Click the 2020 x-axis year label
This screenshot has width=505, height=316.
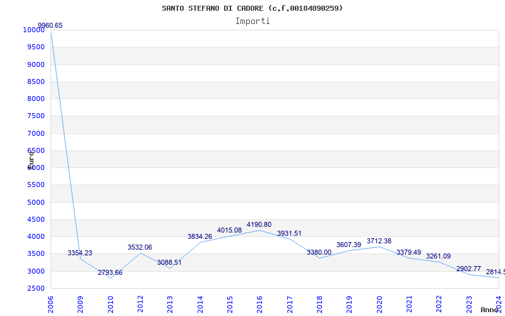coord(379,303)
